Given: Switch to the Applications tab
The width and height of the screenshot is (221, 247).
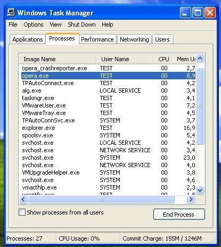Looking at the screenshot, I should tap(28, 39).
